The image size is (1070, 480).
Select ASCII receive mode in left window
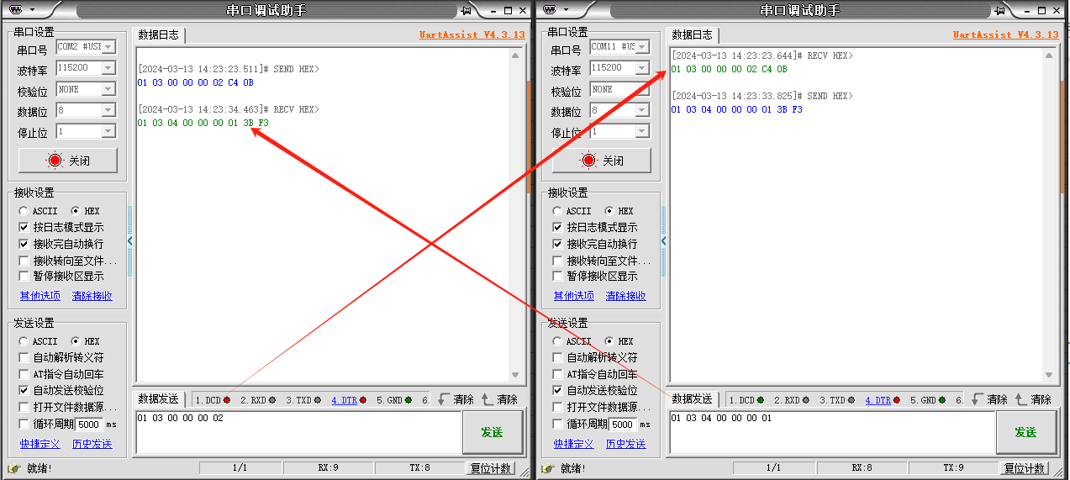tap(24, 211)
